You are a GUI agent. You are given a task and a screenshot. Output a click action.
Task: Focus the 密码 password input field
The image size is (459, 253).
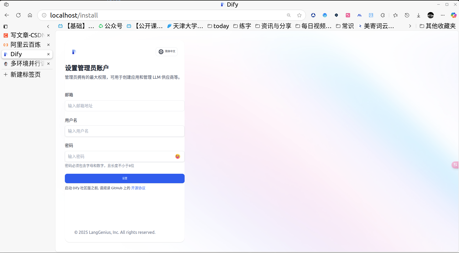coord(125,156)
